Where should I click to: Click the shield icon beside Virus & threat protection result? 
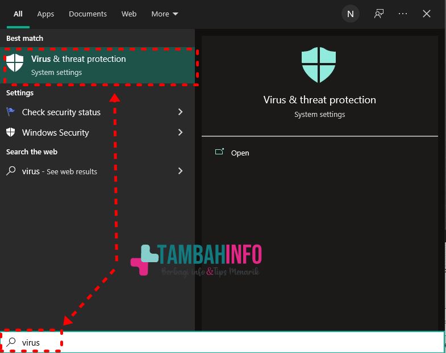(x=15, y=62)
